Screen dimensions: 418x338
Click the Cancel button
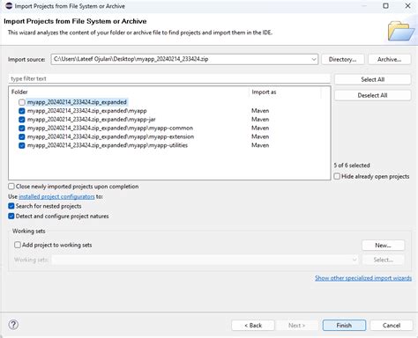click(392, 325)
